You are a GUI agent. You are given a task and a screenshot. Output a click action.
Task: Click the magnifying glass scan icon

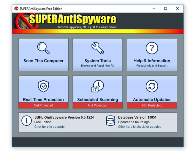coord(43,48)
